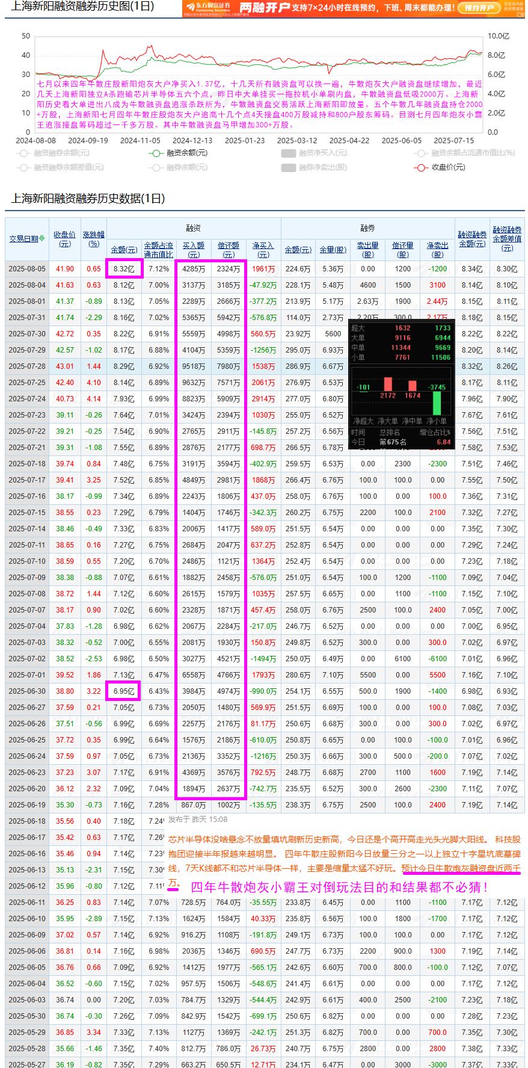Click the -47.92万 net buy cell
The height and width of the screenshot is (1068, 528).
point(263,285)
